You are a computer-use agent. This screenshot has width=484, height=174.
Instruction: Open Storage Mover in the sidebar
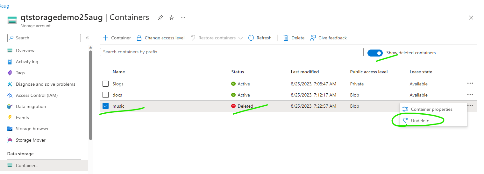pyautogui.click(x=31, y=140)
